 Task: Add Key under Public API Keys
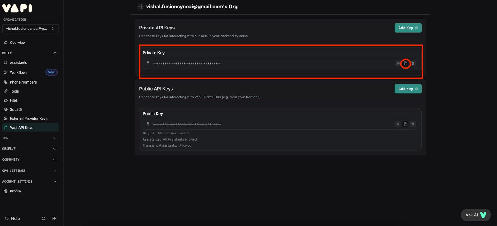pos(408,89)
